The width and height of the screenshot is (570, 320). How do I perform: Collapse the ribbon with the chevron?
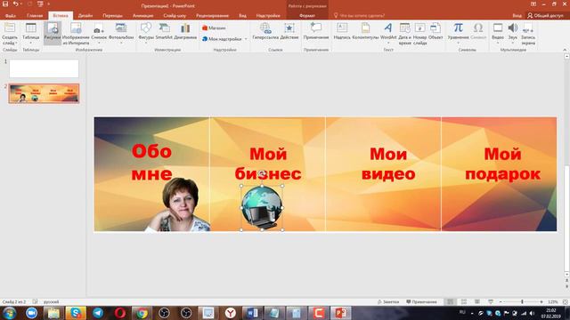pyautogui.click(x=565, y=50)
